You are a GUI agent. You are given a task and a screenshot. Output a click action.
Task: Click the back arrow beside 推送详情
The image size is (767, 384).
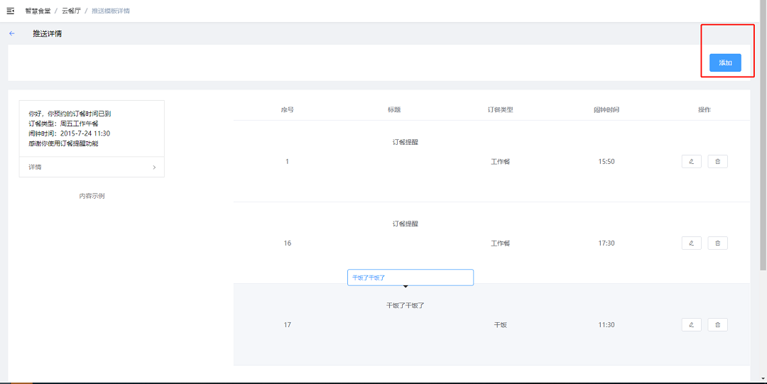(x=11, y=33)
